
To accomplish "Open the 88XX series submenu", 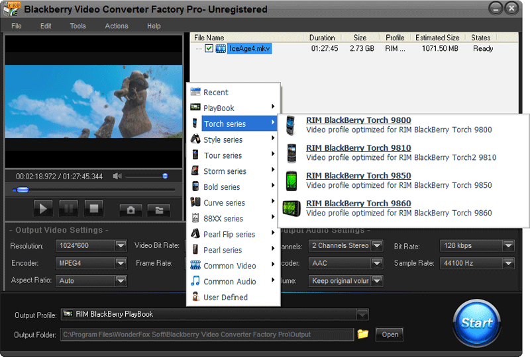I will [x=233, y=218].
